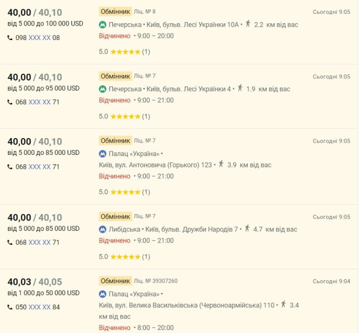Open address вул. Велика Васильківська (Червоноармійська) 110
The height and width of the screenshot is (333, 359).
click(x=188, y=305)
